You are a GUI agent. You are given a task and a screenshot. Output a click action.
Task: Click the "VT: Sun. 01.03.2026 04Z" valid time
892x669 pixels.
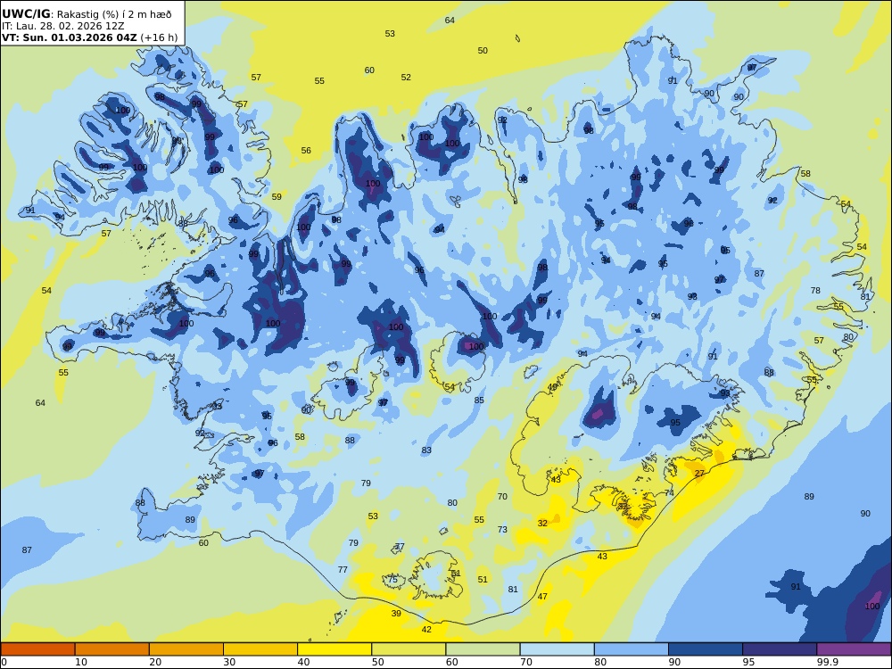click(x=69, y=37)
